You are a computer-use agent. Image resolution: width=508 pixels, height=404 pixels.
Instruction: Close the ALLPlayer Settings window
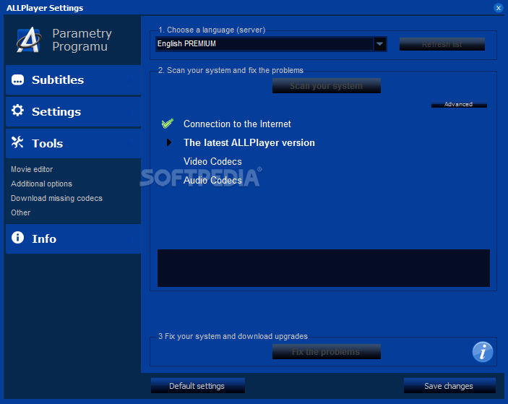pyautogui.click(x=499, y=8)
